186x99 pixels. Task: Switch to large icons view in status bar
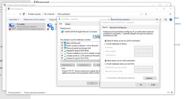pyautogui.click(x=172, y=93)
